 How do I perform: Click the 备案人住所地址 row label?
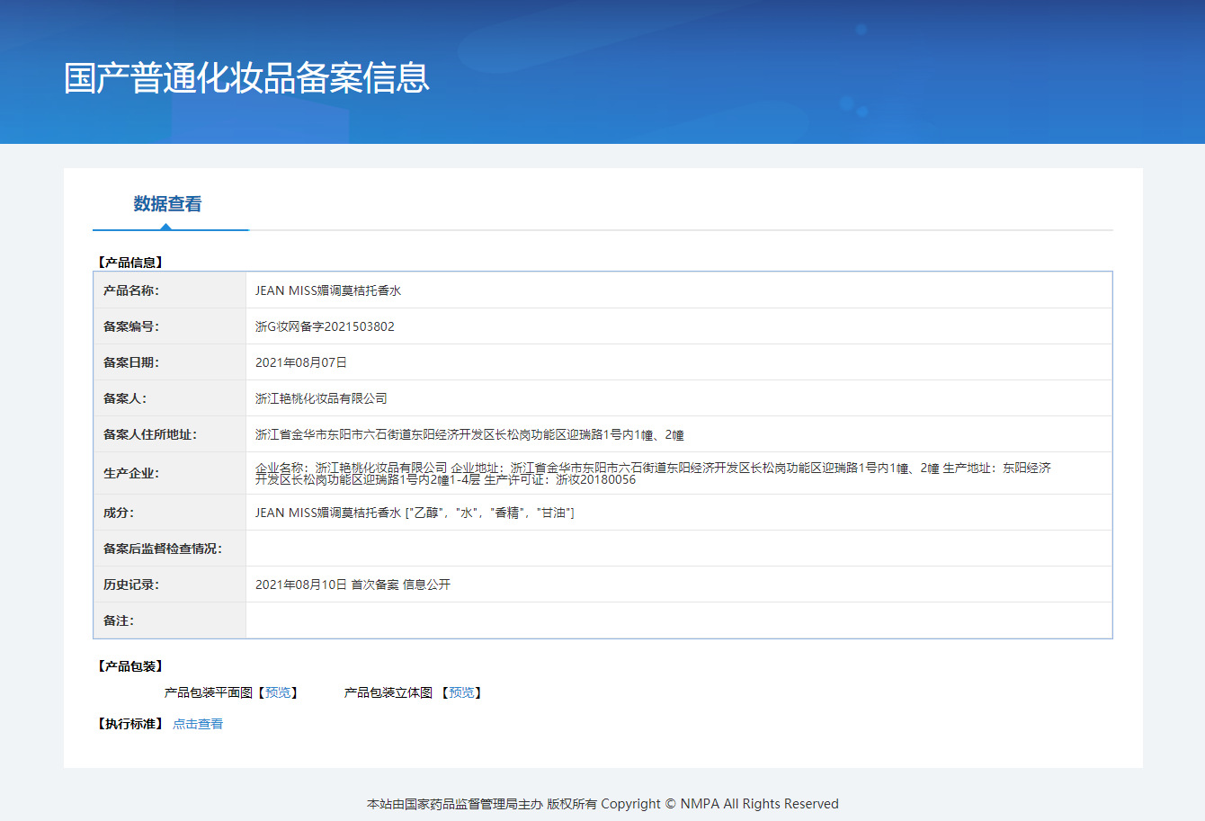149,434
